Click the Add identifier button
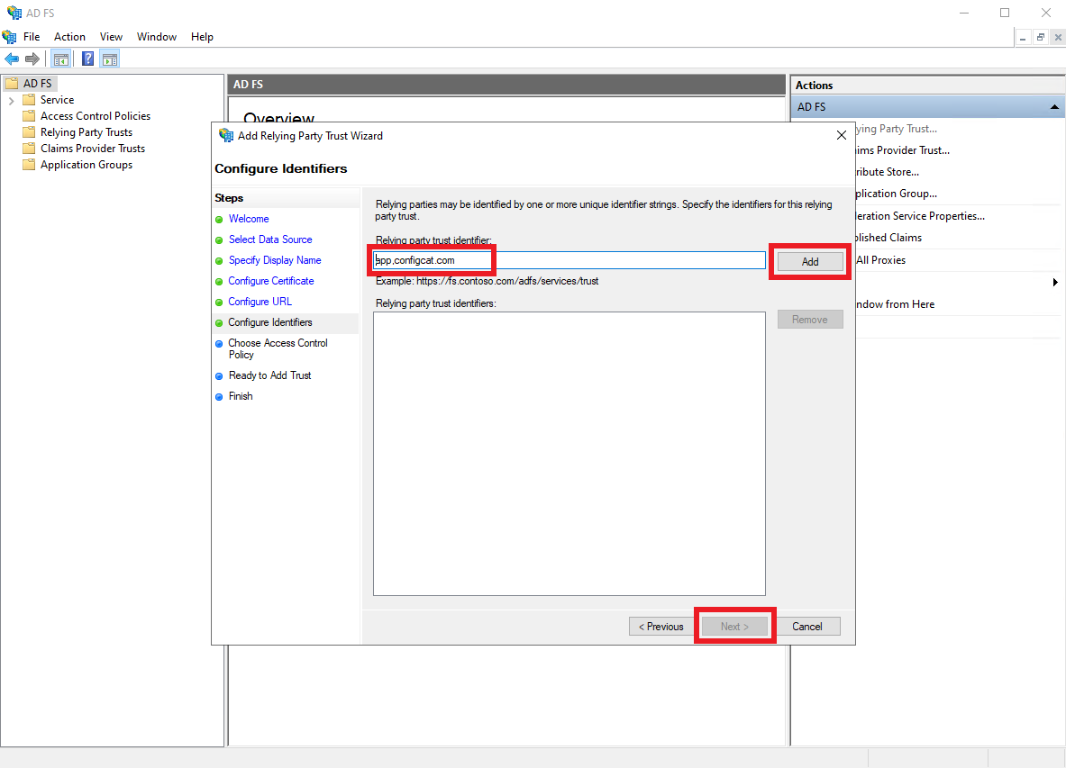 (x=810, y=261)
